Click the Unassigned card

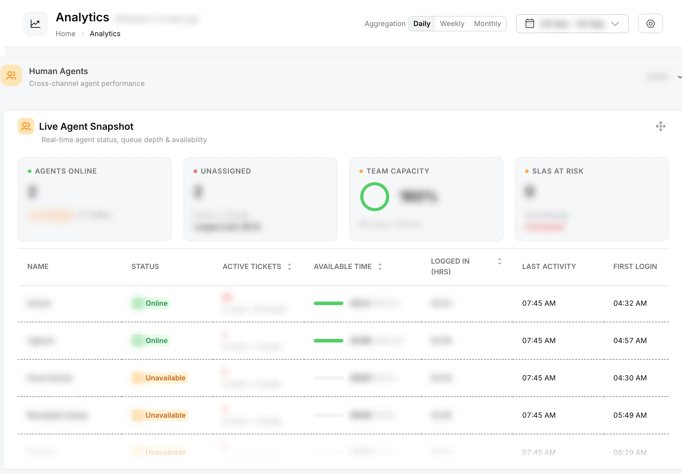tap(260, 199)
